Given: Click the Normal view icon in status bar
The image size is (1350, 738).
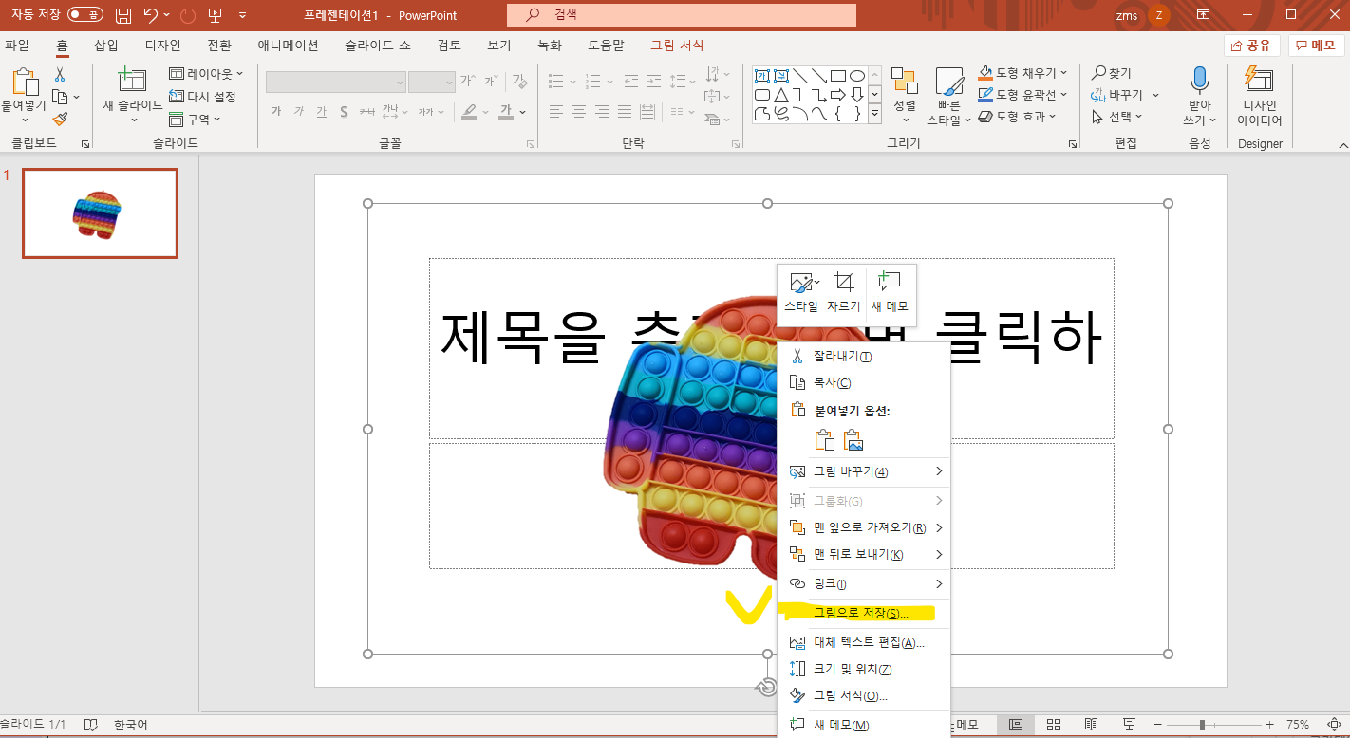Looking at the screenshot, I should click(x=1015, y=725).
